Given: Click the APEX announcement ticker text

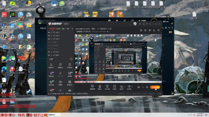Looking at the screenshot, I should coord(69,94).
